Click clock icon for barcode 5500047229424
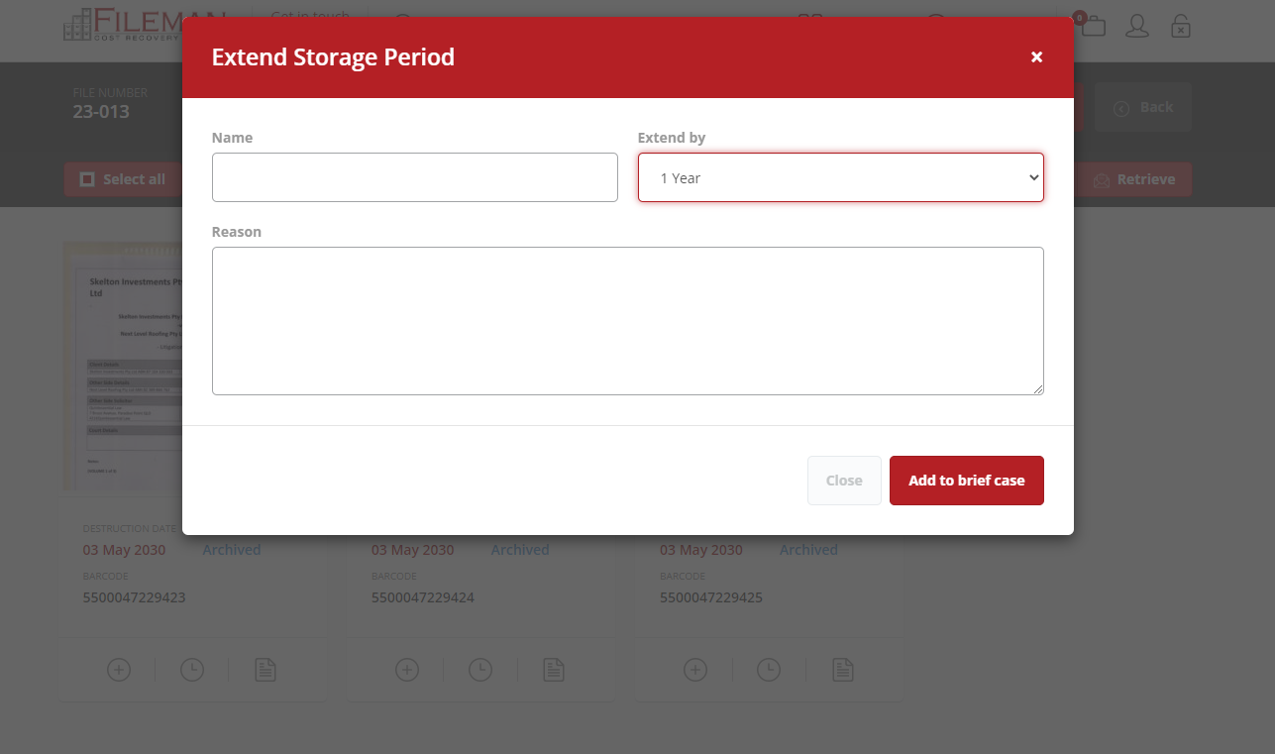Screen dimensions: 1275x754 (480, 670)
